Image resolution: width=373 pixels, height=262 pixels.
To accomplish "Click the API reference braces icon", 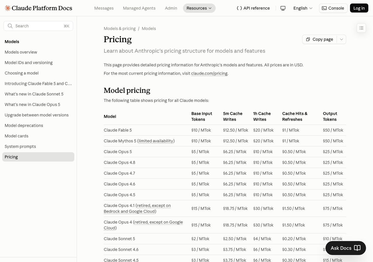I will (239, 8).
